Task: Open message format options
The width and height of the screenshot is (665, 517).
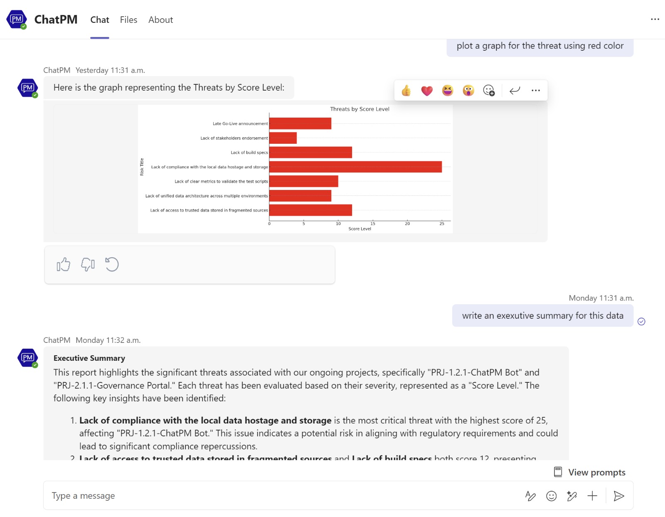Action: point(530,496)
